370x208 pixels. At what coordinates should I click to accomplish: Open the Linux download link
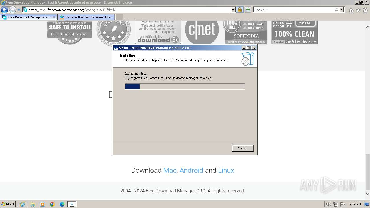[226, 170]
